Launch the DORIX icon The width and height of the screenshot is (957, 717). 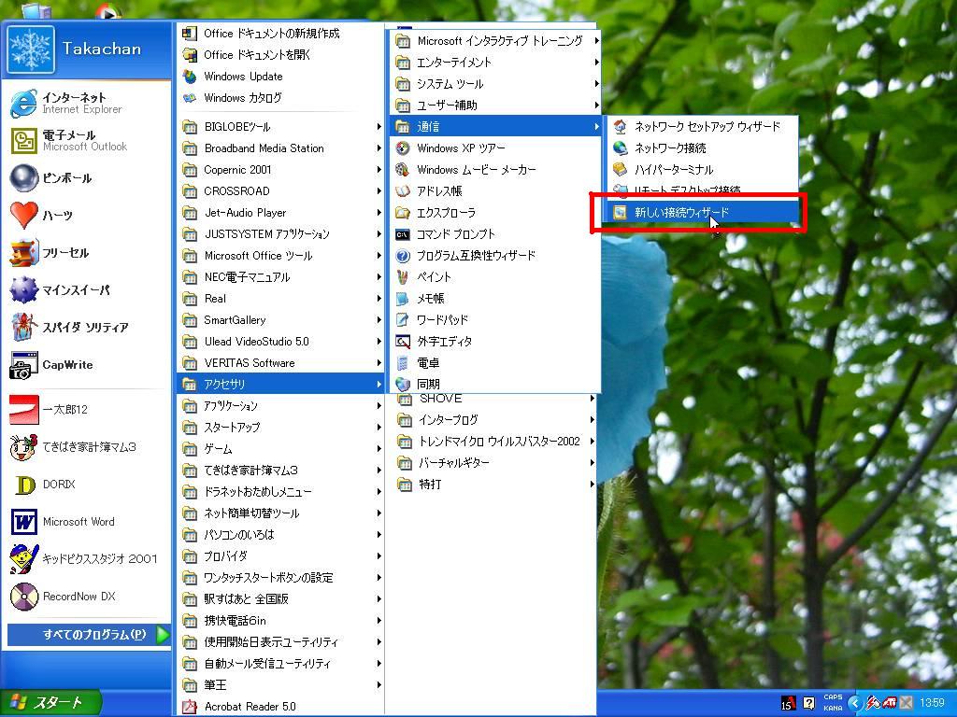[23, 485]
